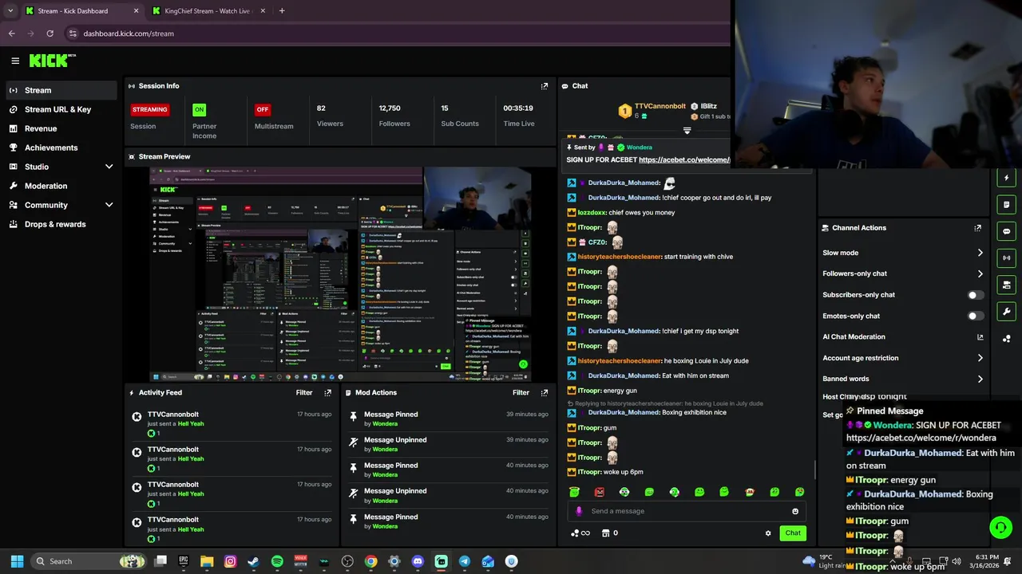
Task: Open the chat shop icon showing 0
Action: coord(609,533)
